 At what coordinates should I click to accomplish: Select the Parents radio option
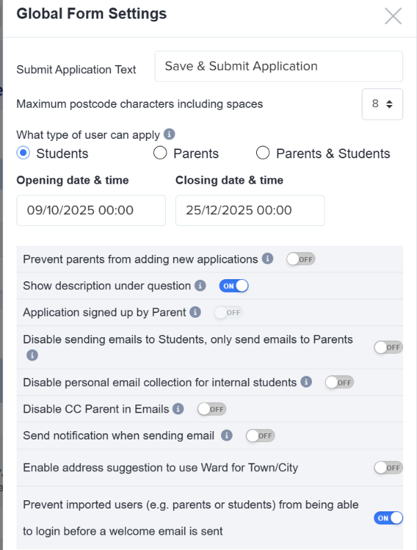(x=160, y=153)
